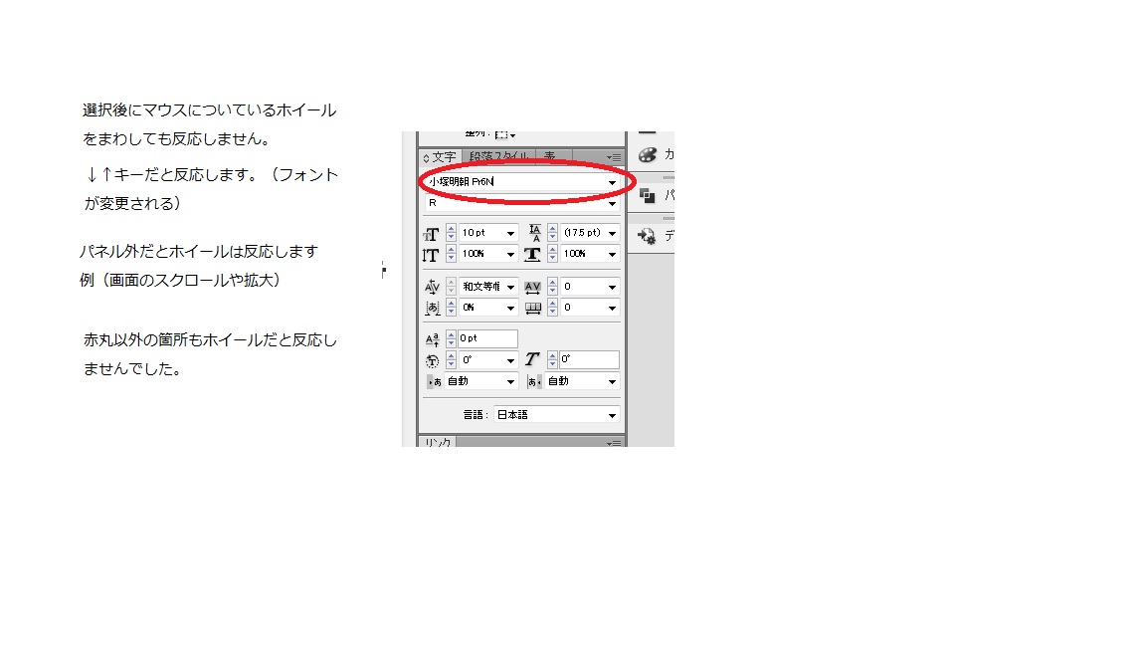Click the character rotation icon

432,360
